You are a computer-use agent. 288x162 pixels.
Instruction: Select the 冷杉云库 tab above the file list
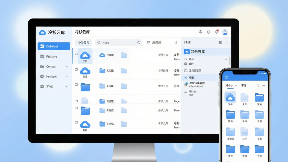[x=84, y=43]
